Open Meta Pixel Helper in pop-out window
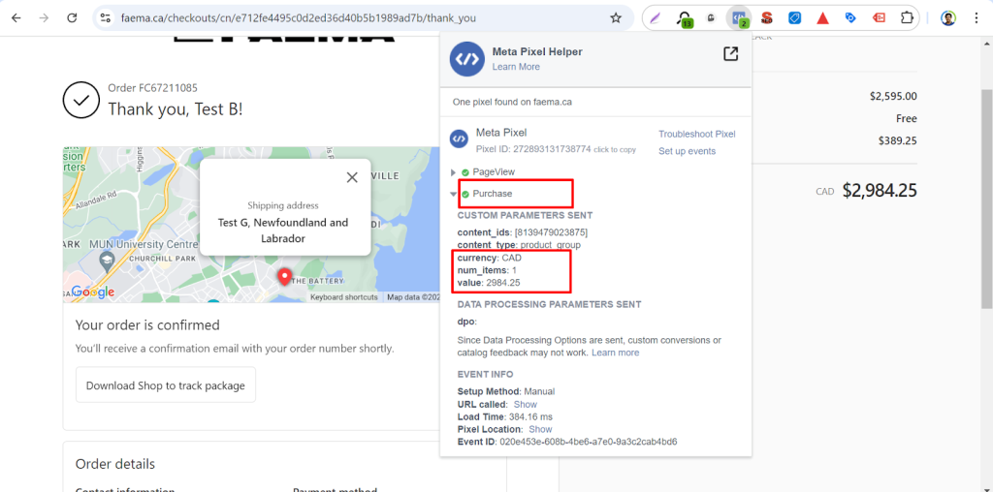 point(731,54)
